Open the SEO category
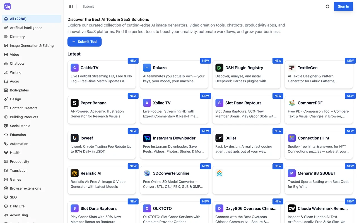 click(x=32, y=197)
